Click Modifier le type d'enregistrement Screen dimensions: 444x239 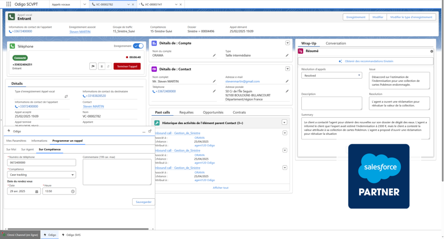411,17
